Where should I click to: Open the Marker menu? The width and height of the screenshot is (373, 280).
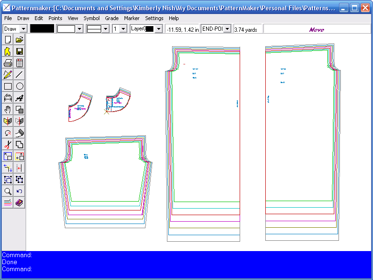click(x=132, y=18)
